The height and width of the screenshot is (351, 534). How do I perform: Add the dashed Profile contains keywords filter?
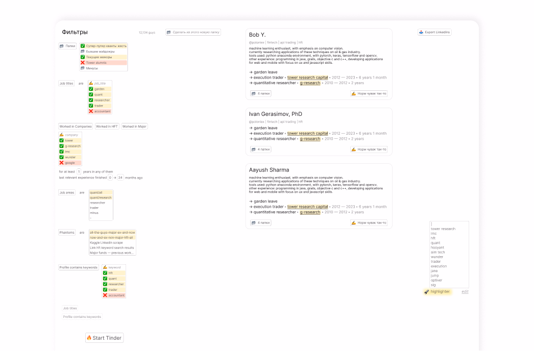tap(82, 317)
